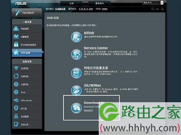Open the VPN server icon
The image size is (181, 135).
point(16,100)
